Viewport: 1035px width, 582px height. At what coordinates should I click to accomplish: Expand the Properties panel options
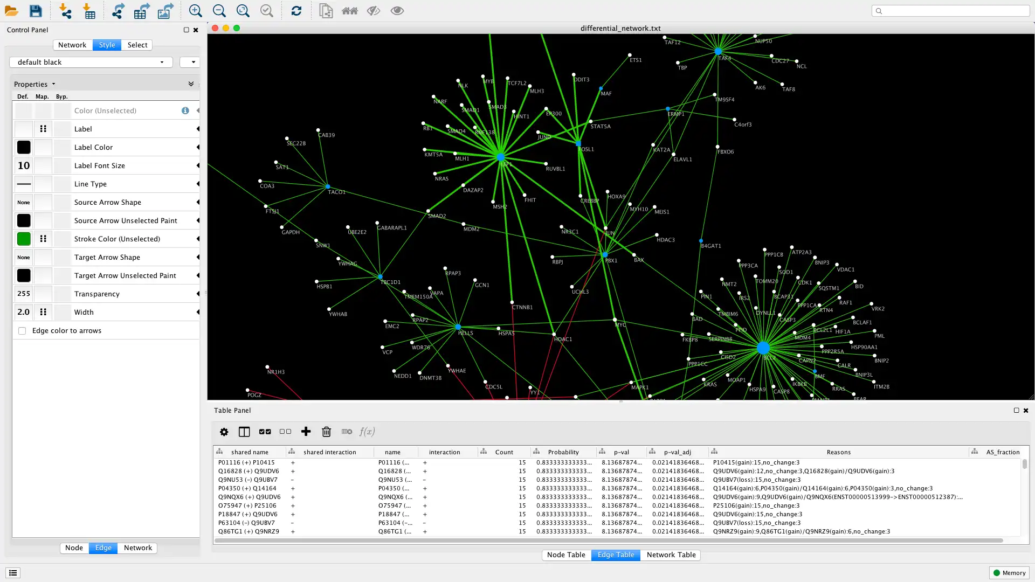pyautogui.click(x=190, y=83)
